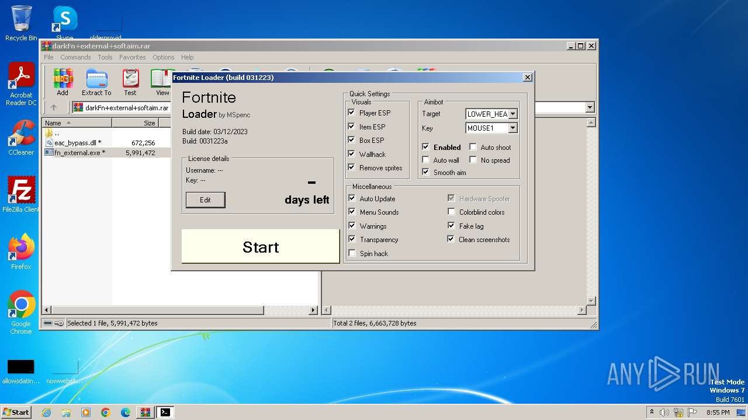This screenshot has height=420, width=748.
Task: Show hidden system tray icons
Action: pos(652,412)
